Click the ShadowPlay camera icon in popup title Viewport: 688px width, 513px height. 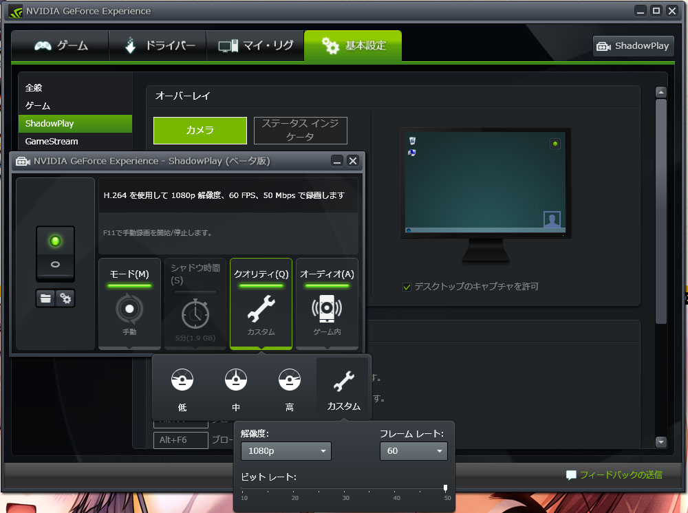tap(23, 162)
